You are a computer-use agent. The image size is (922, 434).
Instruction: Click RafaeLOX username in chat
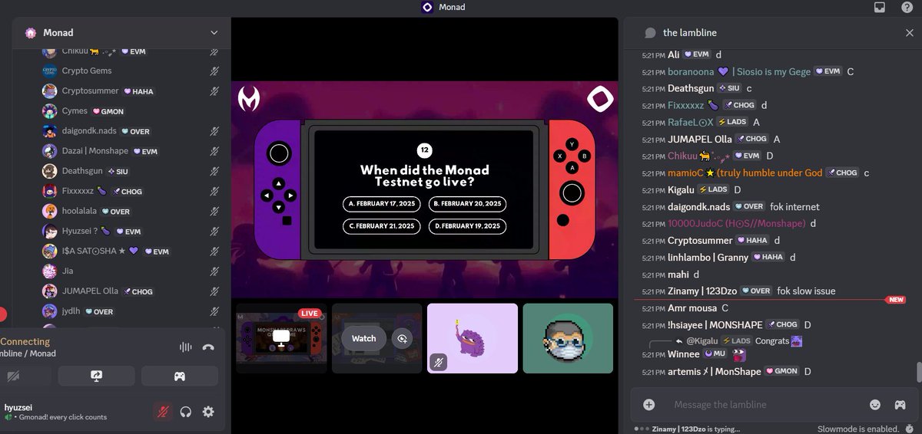691,122
